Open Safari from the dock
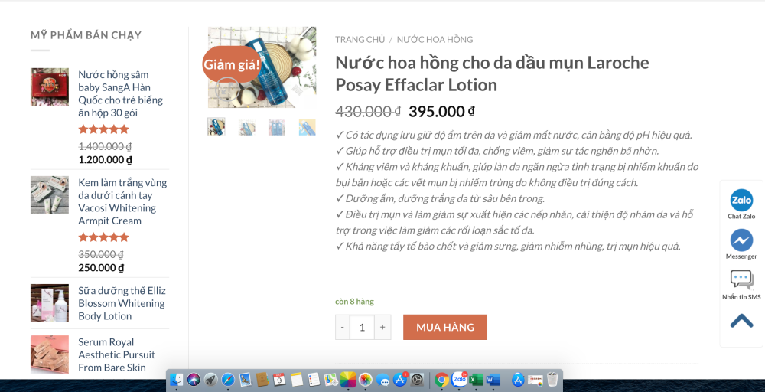Viewport: 765px width, 392px height. 228,380
